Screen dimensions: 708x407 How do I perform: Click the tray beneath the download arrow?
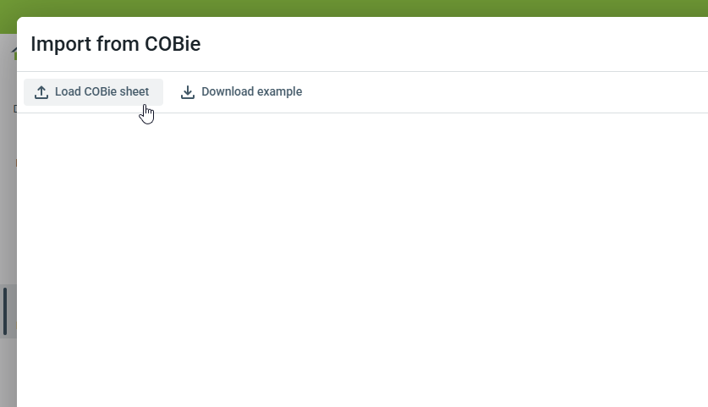[x=188, y=98]
